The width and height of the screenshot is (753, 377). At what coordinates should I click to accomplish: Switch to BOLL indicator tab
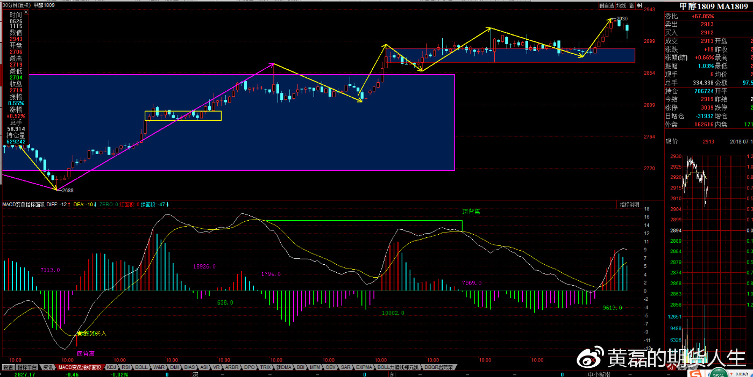point(141,367)
